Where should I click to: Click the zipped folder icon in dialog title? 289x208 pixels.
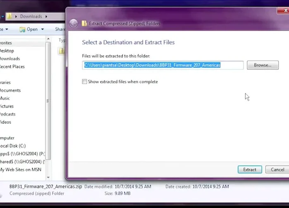click(x=84, y=24)
